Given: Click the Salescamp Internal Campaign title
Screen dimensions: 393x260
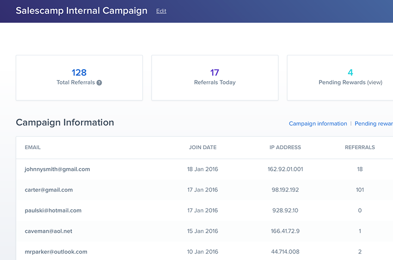Looking at the screenshot, I should [x=81, y=11].
